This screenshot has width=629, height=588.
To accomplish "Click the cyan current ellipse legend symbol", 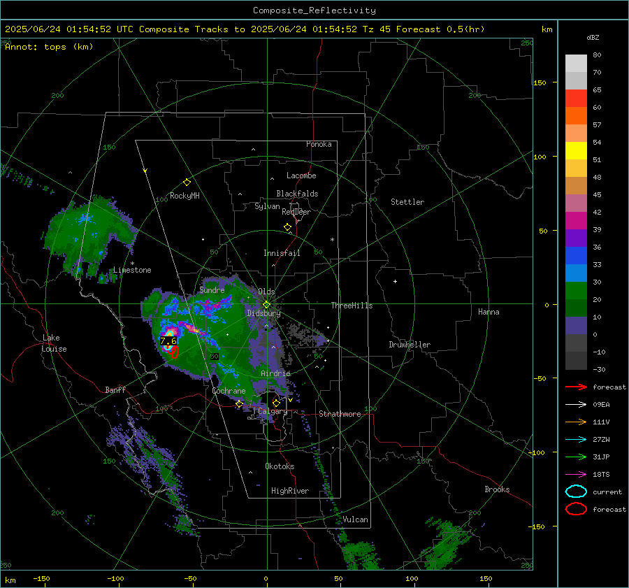I will [576, 492].
